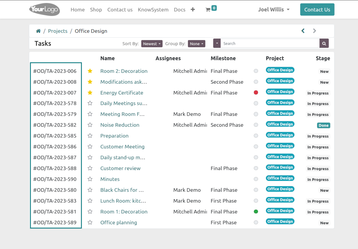Click red status dot on Energy Certificate
This screenshot has height=249, width=358.
[256, 93]
